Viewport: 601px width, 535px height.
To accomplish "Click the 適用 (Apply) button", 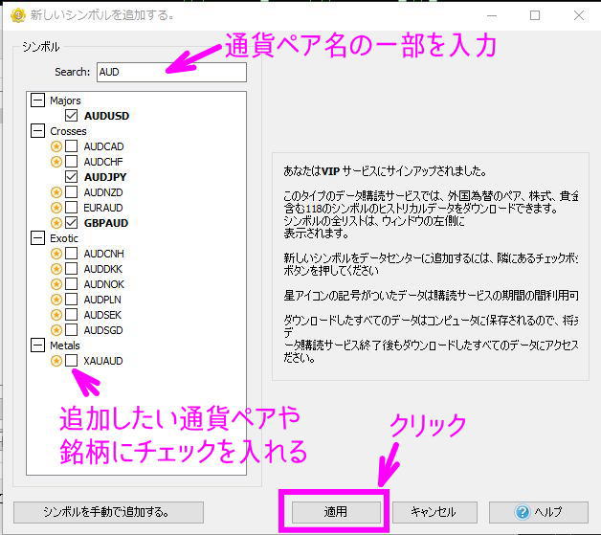I will coord(336,512).
